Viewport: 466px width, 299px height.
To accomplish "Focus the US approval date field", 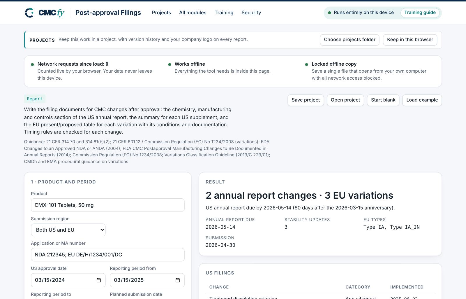I will click(x=68, y=280).
